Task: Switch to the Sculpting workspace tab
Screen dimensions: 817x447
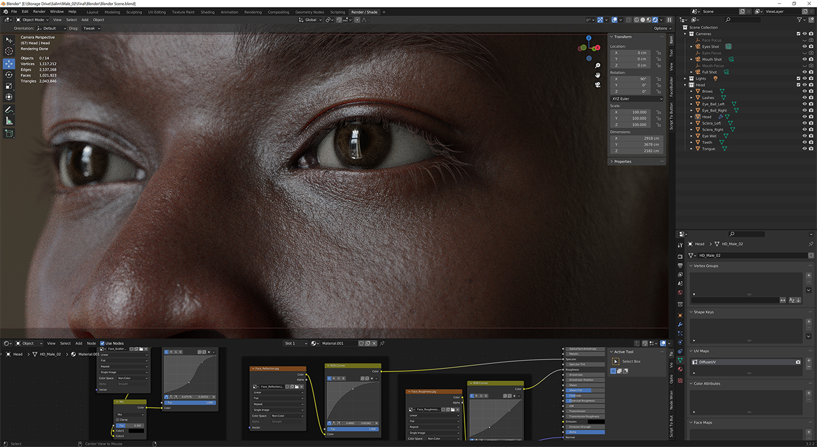Action: pyautogui.click(x=134, y=12)
